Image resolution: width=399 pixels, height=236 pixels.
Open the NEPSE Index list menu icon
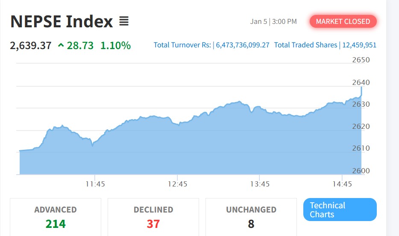(124, 21)
